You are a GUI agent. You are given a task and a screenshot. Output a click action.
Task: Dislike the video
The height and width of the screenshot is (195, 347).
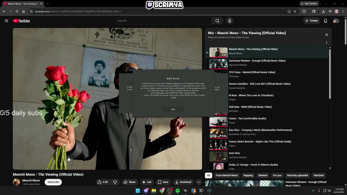115,182
